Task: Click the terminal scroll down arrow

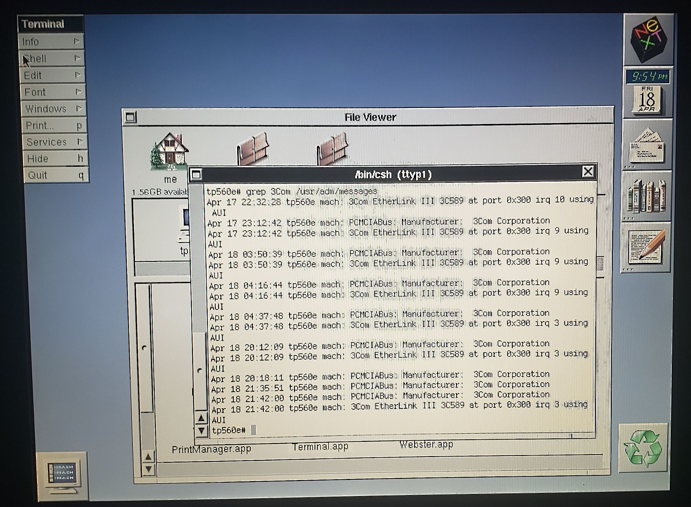Action: click(x=202, y=430)
